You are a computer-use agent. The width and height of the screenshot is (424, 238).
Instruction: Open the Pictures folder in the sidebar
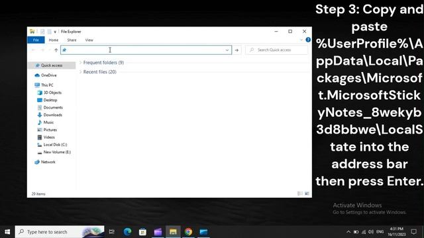click(x=50, y=130)
